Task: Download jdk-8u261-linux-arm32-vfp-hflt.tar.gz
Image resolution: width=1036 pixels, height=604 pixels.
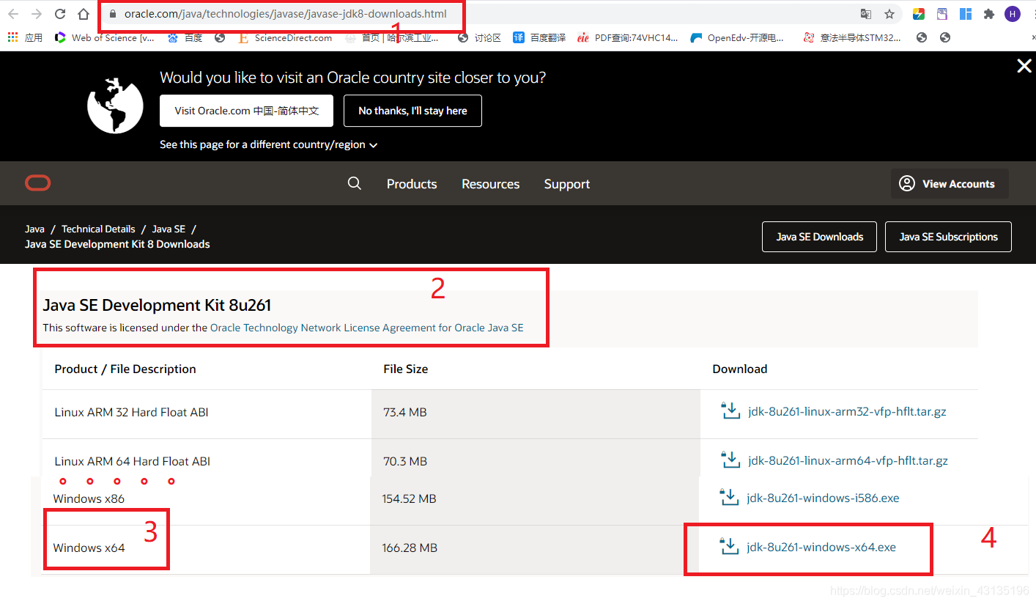Action: tap(847, 412)
